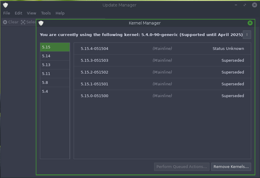Expand the 5.15.4-051504 kernel row
Screen dimensions: 260x178
(x=162, y=49)
